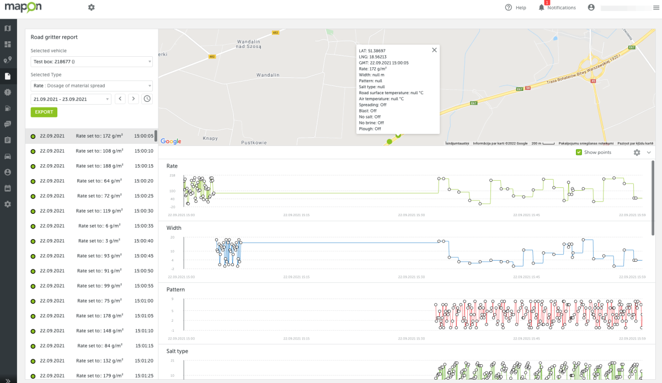This screenshot has width=662, height=383.
Task: Uncheck the Show points checkbox
Action: pyautogui.click(x=579, y=153)
